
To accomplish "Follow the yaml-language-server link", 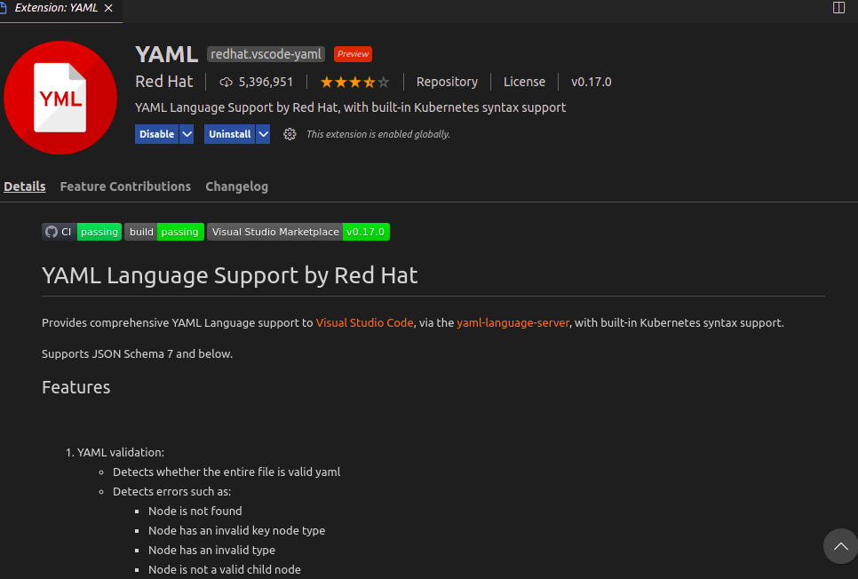I will 512,323.
